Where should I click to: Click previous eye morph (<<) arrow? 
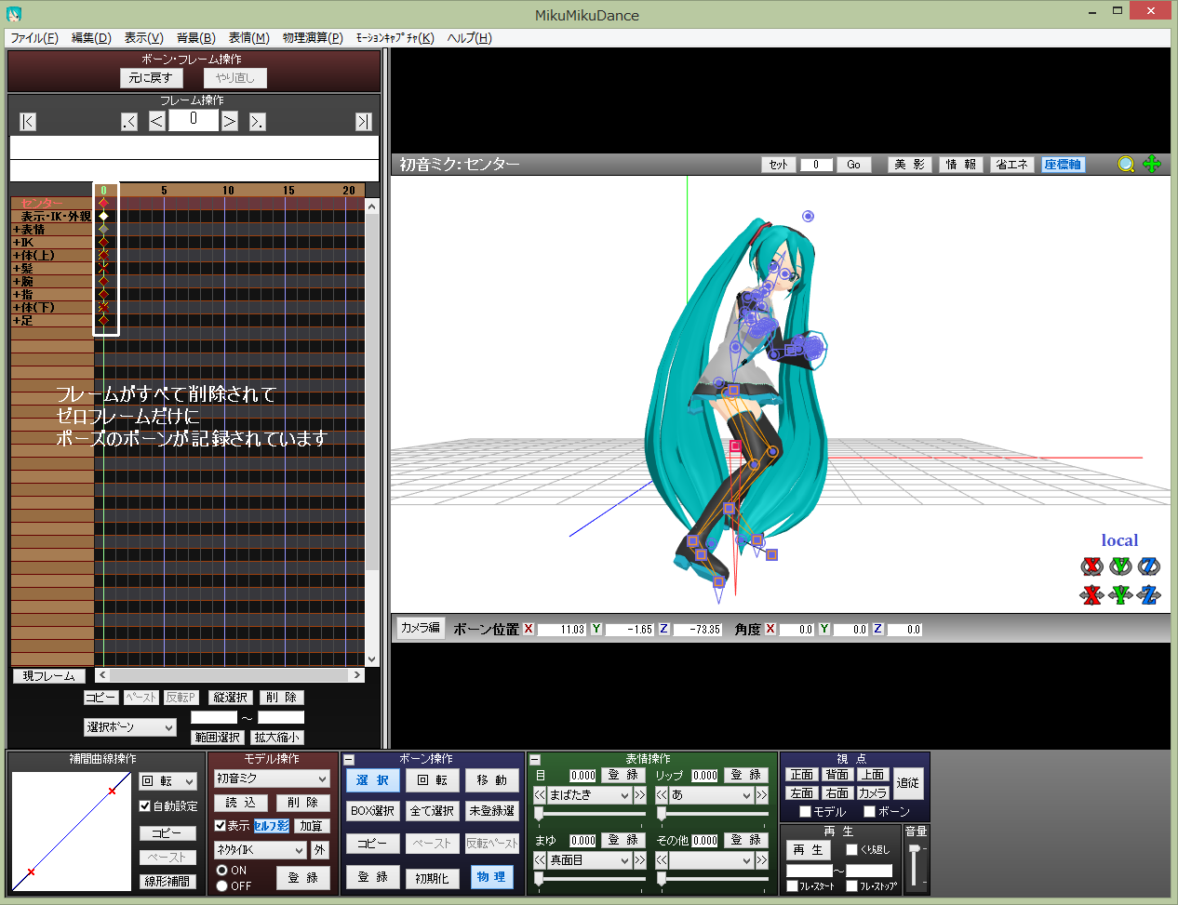[x=540, y=795]
